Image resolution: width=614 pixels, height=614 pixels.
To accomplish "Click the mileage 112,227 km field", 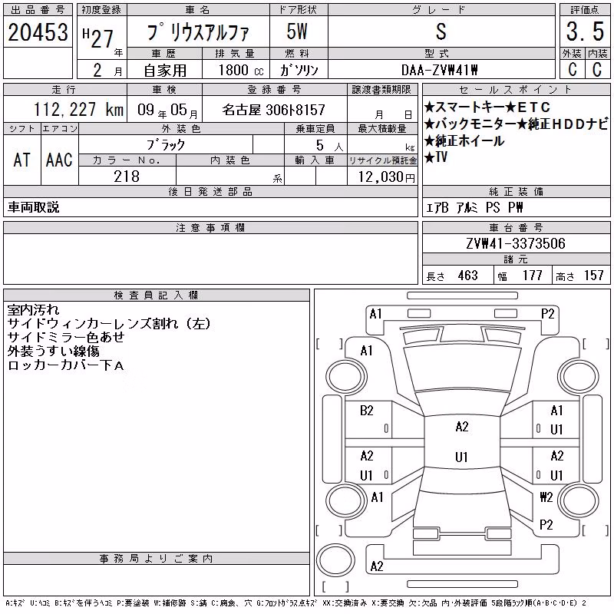I will tap(65, 109).
